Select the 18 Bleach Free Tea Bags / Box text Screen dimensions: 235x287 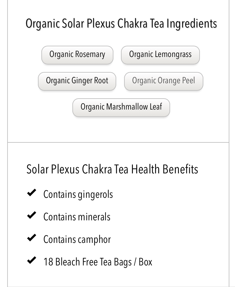pos(98,262)
